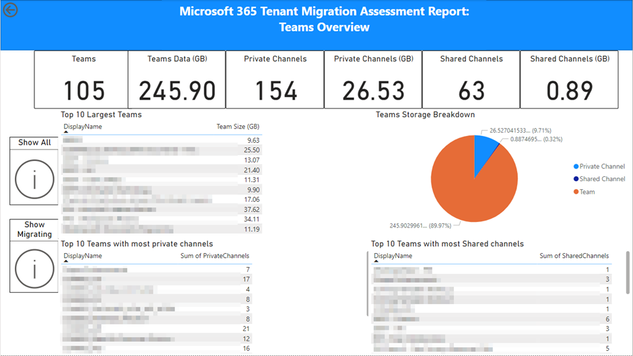This screenshot has height=356, width=633.
Task: Click the 26.527041533... (9.71%) pie label
Action: 521,131
